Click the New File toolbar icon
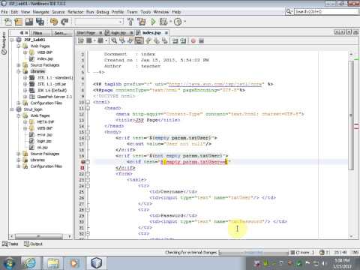 (x=8, y=22)
